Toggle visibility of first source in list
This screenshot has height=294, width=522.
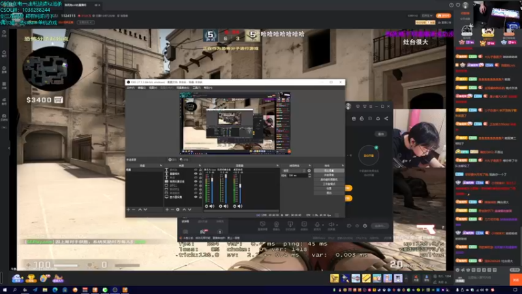click(196, 170)
